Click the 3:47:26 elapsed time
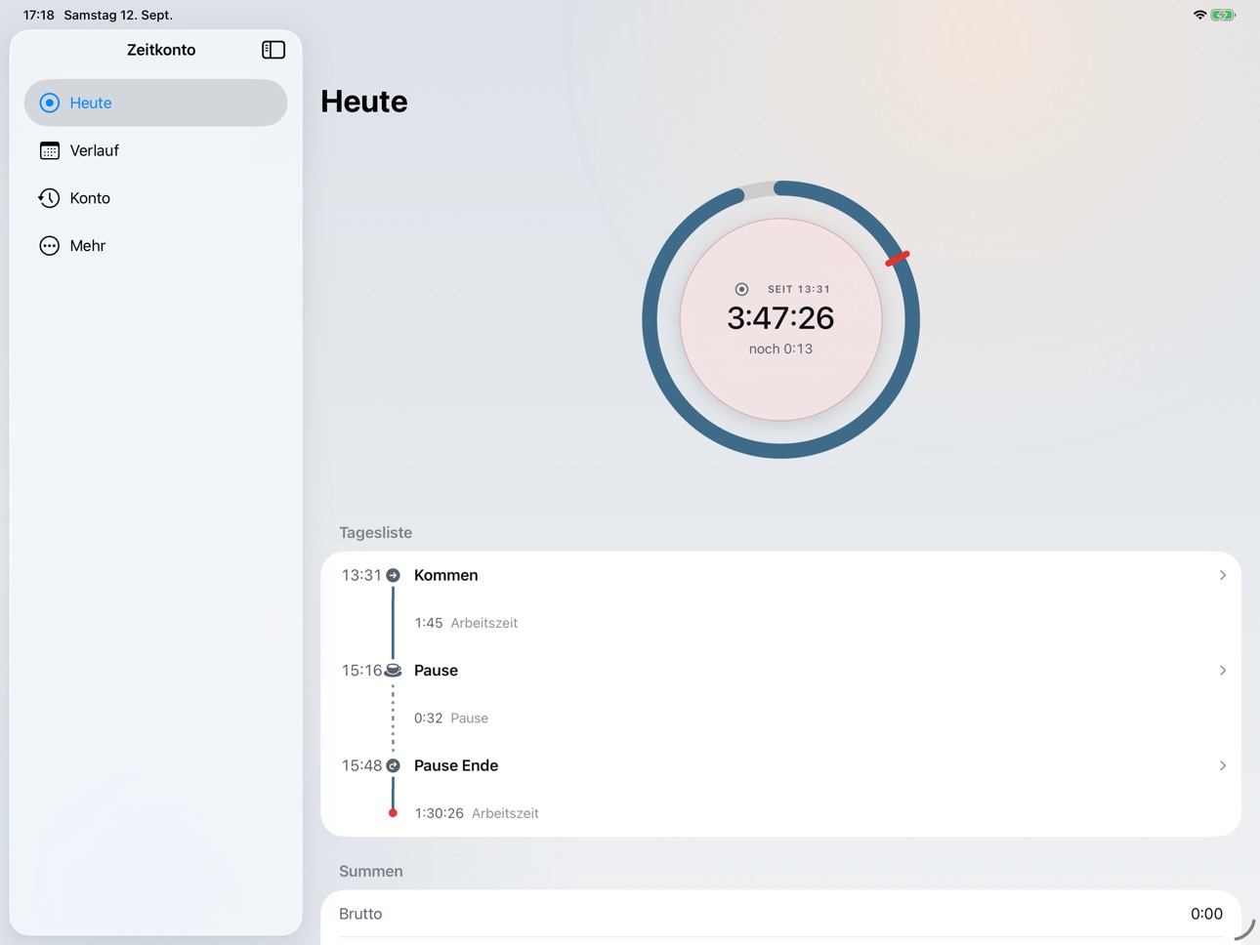This screenshot has height=945, width=1260. click(x=780, y=318)
